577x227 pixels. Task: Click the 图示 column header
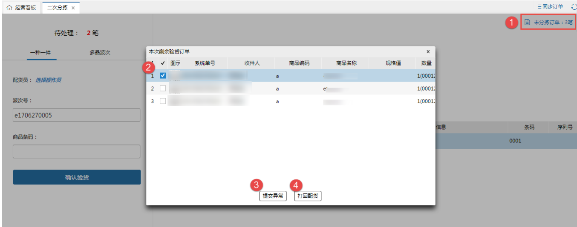pyautogui.click(x=175, y=63)
